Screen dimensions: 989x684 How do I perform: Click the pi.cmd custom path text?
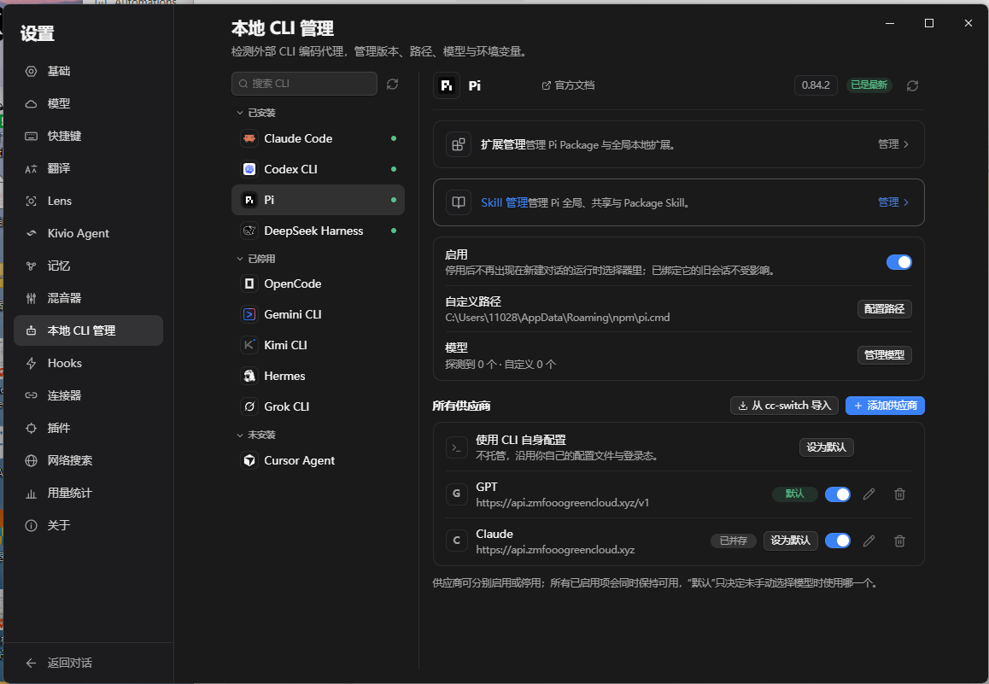click(x=558, y=318)
